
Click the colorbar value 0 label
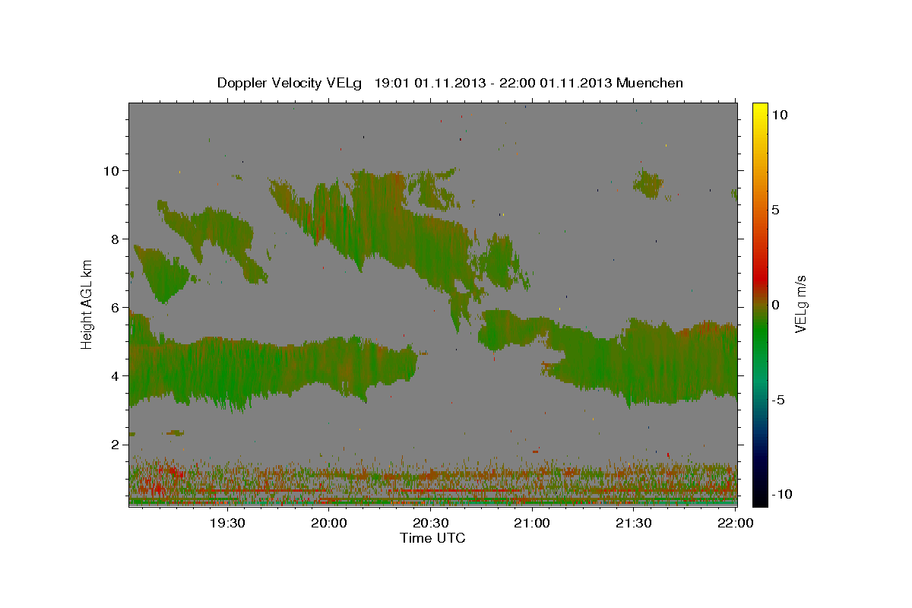coord(774,304)
